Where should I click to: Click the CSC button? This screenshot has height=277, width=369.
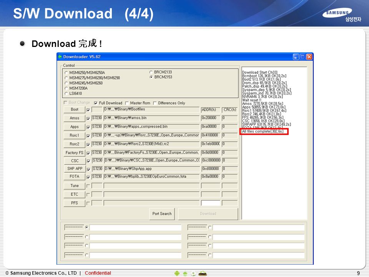click(74, 161)
